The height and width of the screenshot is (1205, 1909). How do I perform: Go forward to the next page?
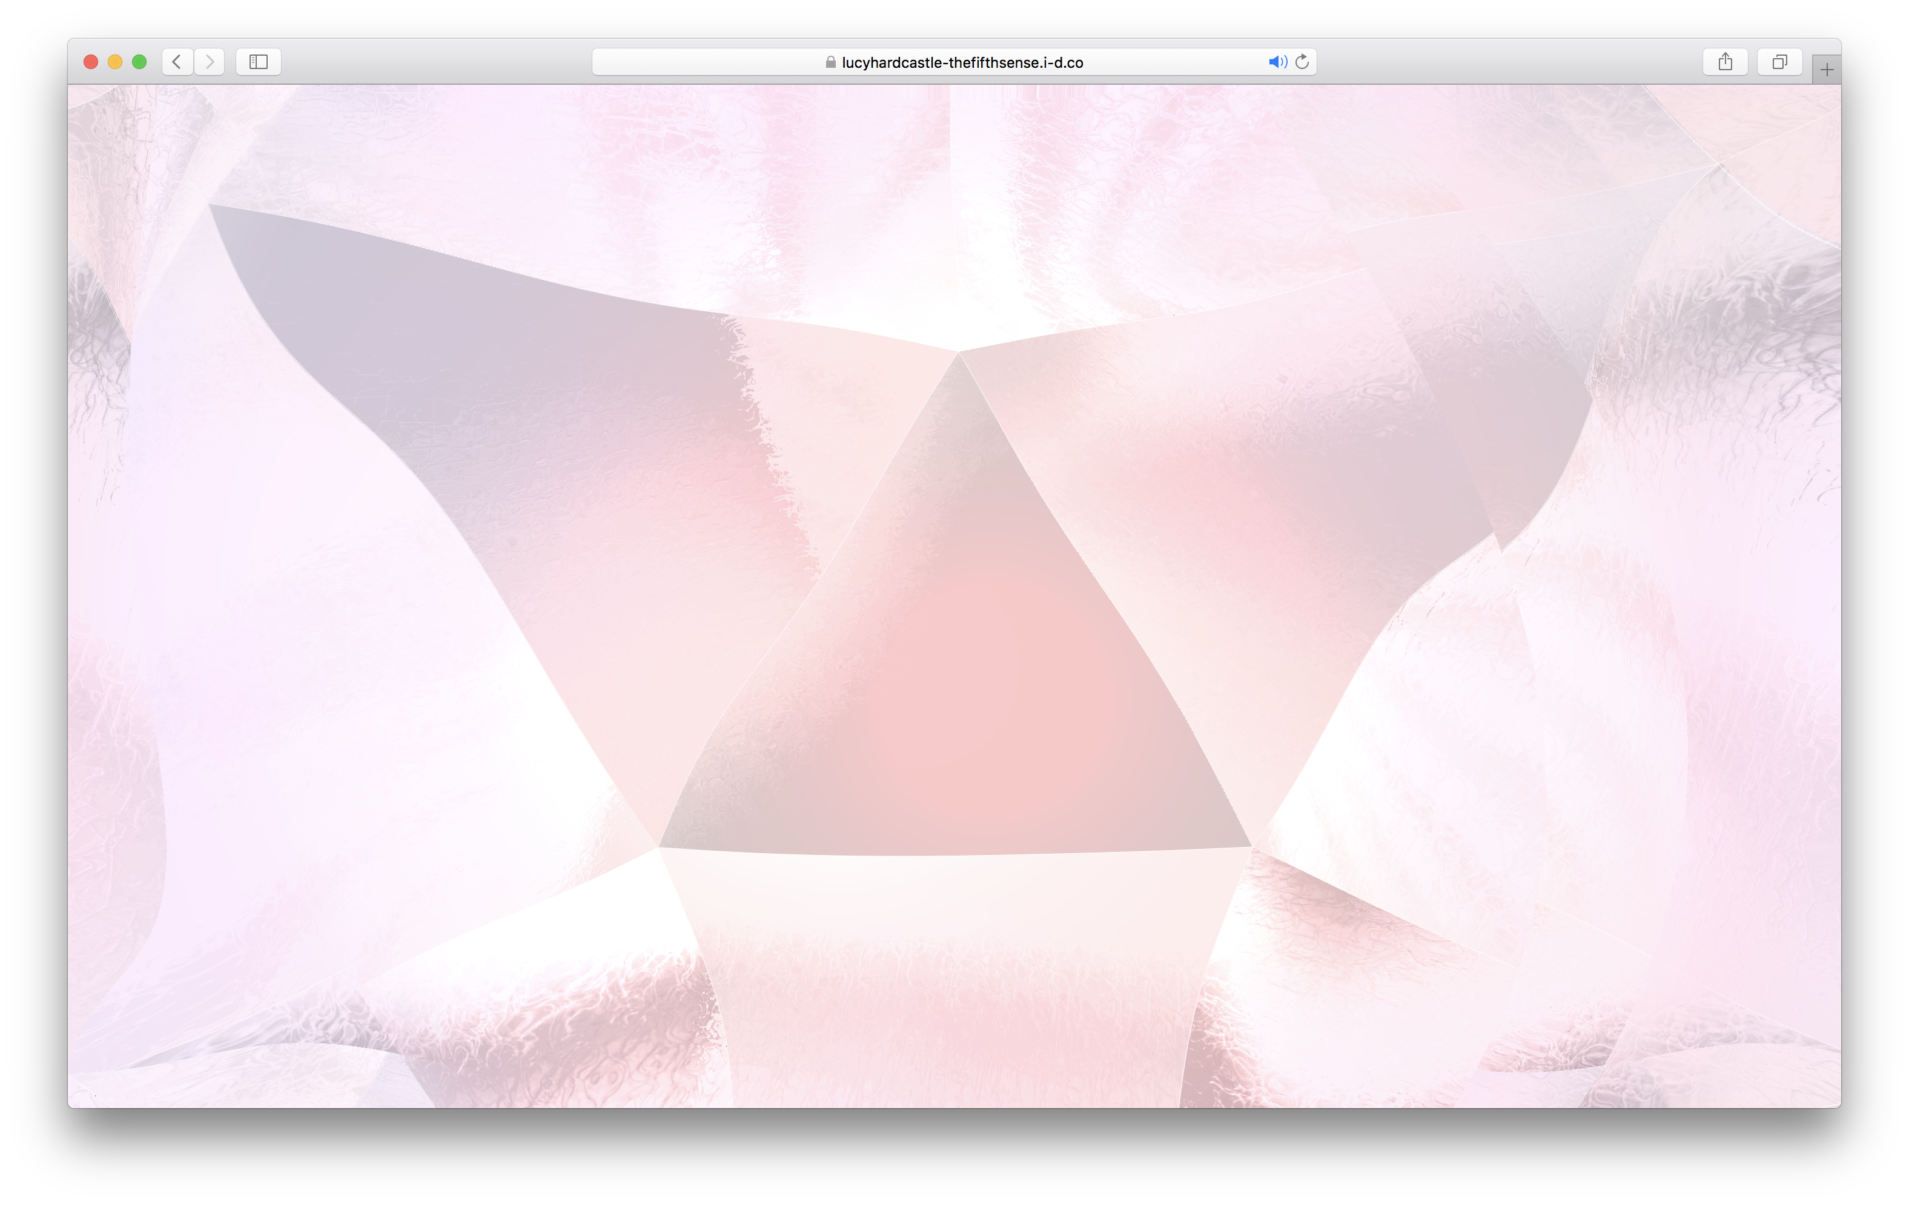click(210, 62)
